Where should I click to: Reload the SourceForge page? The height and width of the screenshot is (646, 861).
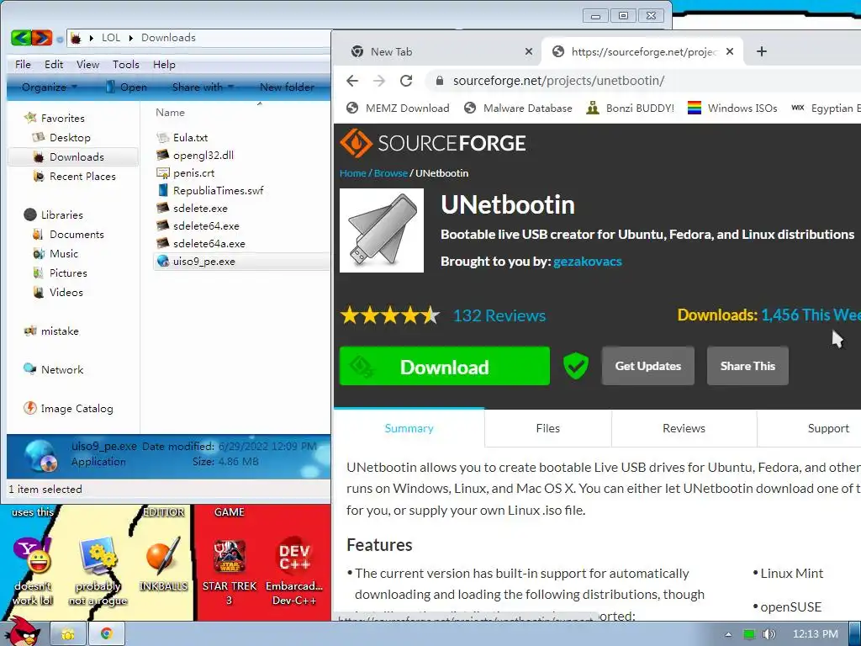tap(406, 81)
